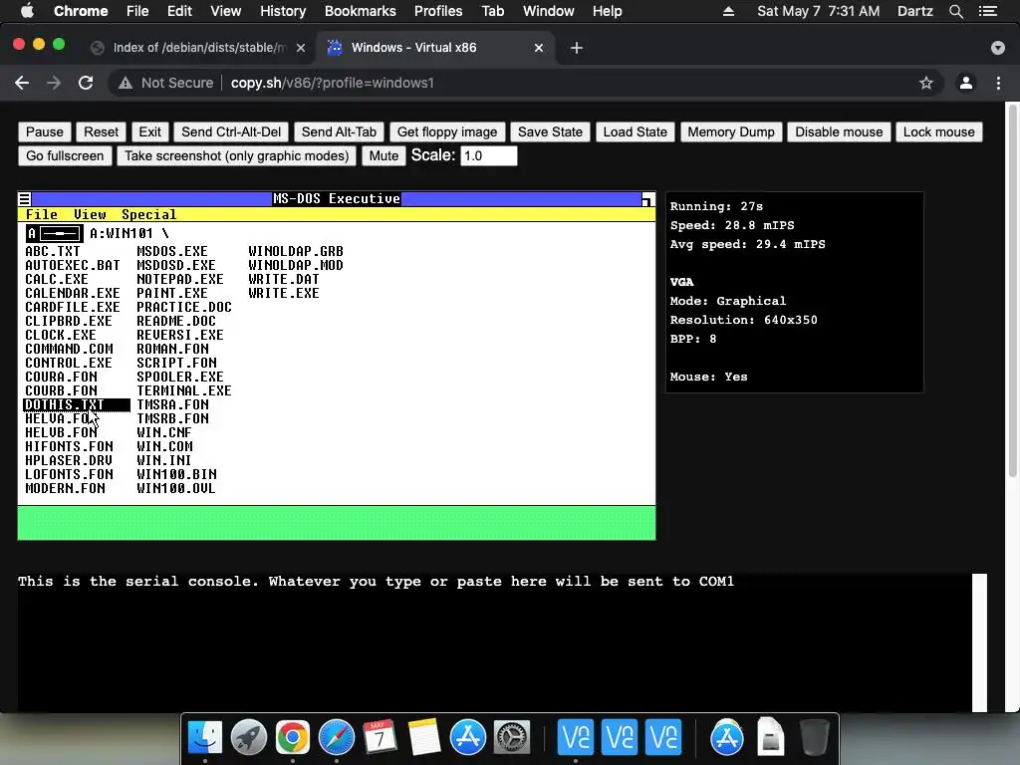The image size is (1020, 765).
Task: Click the Send Alt-Tab button
Action: (x=339, y=132)
